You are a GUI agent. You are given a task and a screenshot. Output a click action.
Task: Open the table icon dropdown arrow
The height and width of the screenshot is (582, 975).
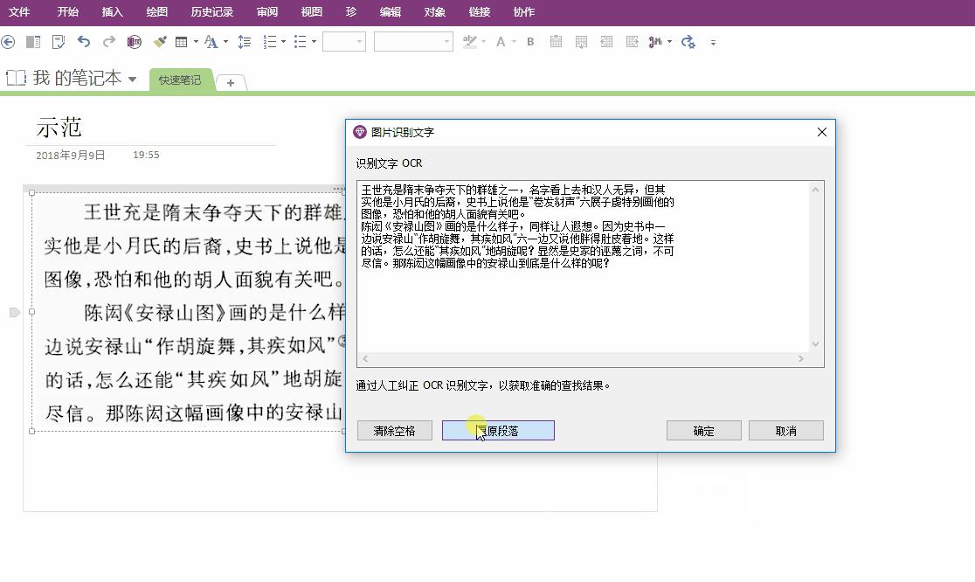point(196,42)
